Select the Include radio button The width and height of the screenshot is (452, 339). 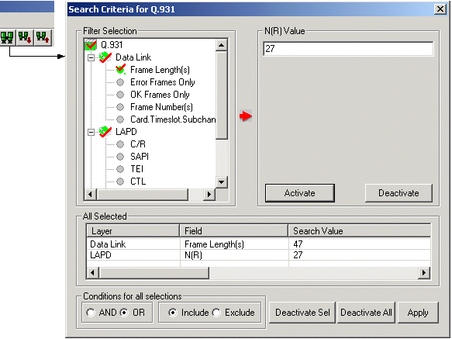click(173, 313)
